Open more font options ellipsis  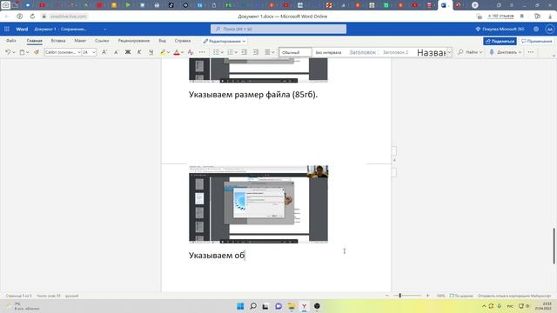click(x=202, y=52)
